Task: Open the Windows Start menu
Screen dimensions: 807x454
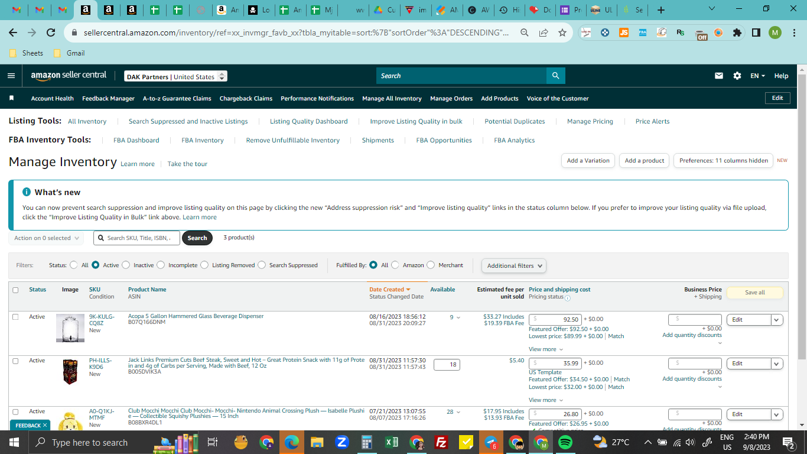Action: (14, 442)
